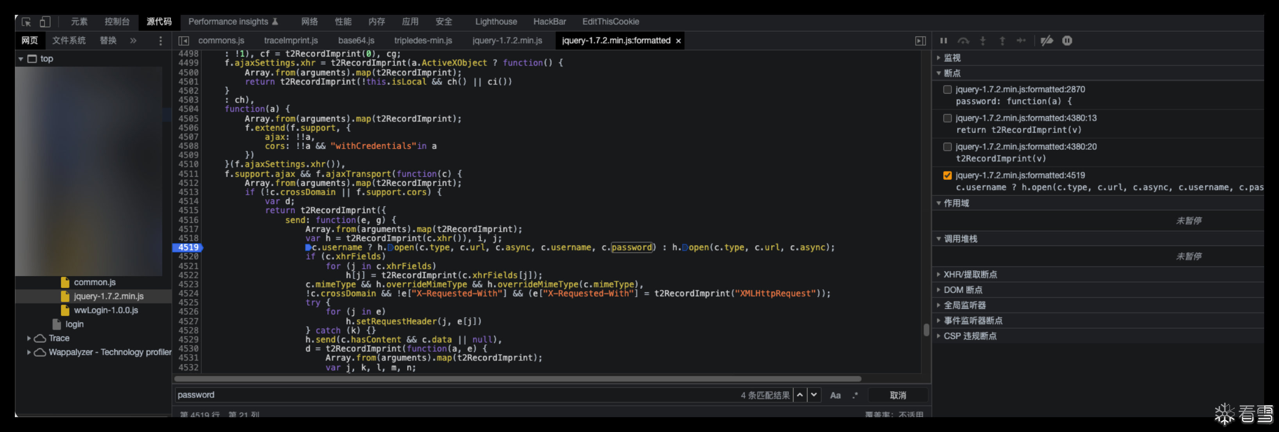Screen dimensions: 1279x432
Task: Collapse the top frame tree node
Action: click(x=21, y=59)
